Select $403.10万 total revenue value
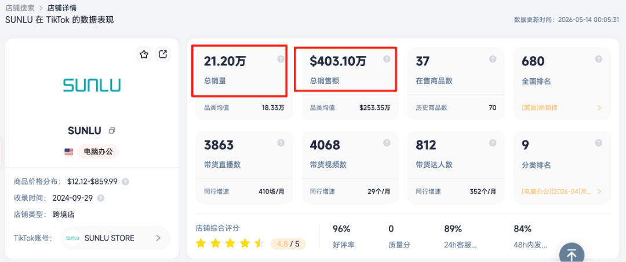The width and height of the screenshot is (626, 262). tap(338, 61)
